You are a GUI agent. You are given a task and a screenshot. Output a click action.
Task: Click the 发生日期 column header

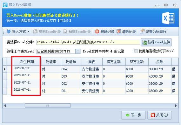[x=27, y=62]
